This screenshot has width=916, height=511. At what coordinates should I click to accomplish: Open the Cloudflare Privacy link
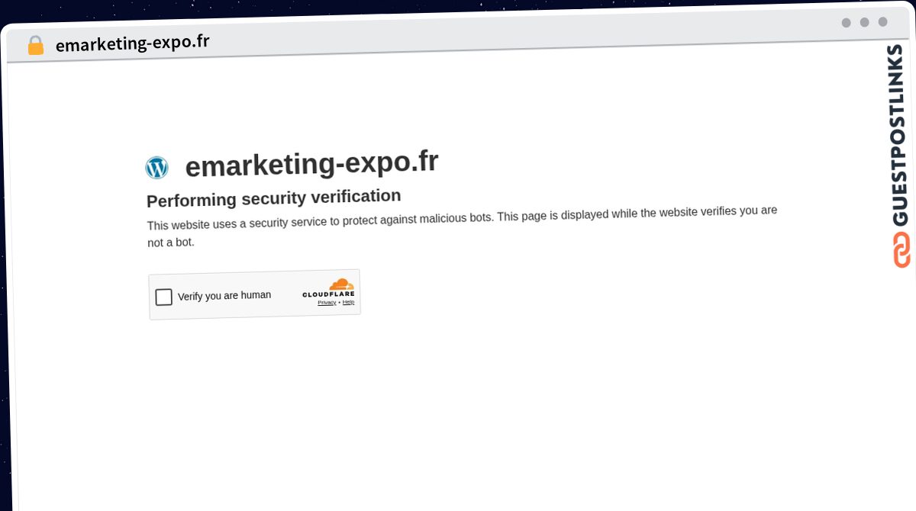327,303
